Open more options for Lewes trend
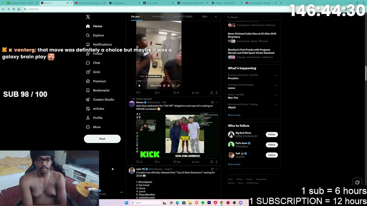This screenshot has height=206, width=367. point(276,85)
